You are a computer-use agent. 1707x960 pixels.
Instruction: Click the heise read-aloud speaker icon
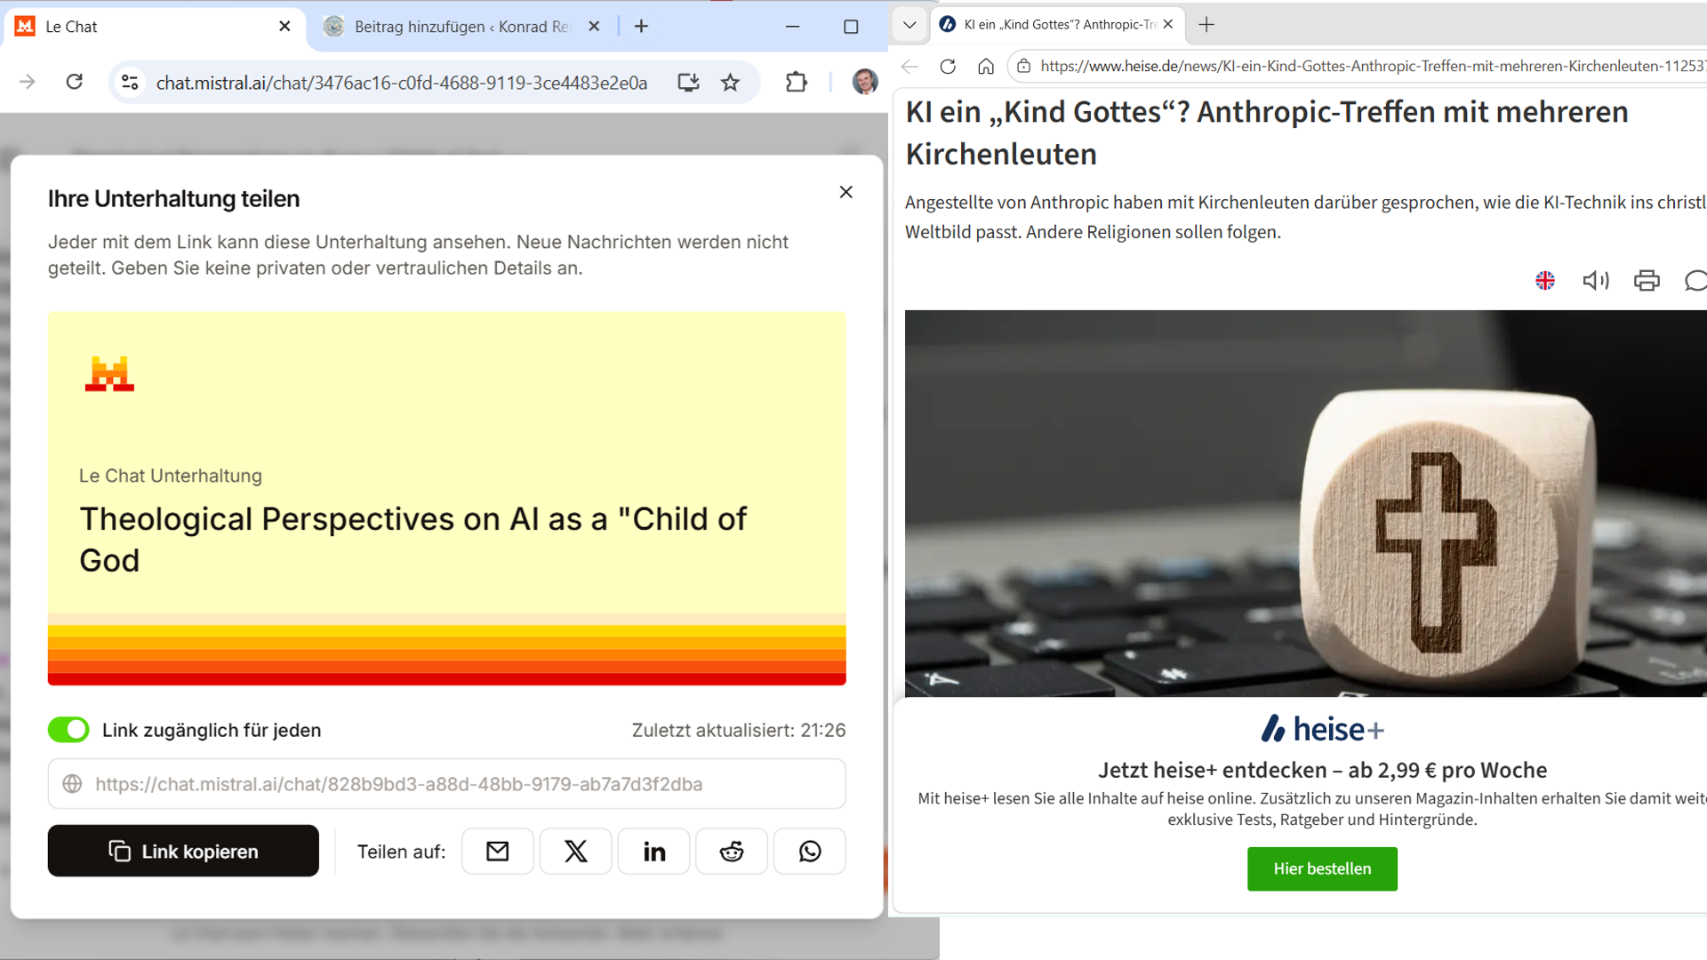[x=1596, y=281]
